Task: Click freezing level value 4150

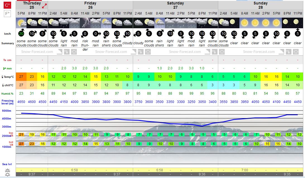Action: pyautogui.click(x=64, y=102)
